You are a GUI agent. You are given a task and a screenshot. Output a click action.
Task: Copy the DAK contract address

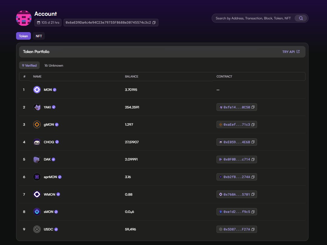coord(253,160)
